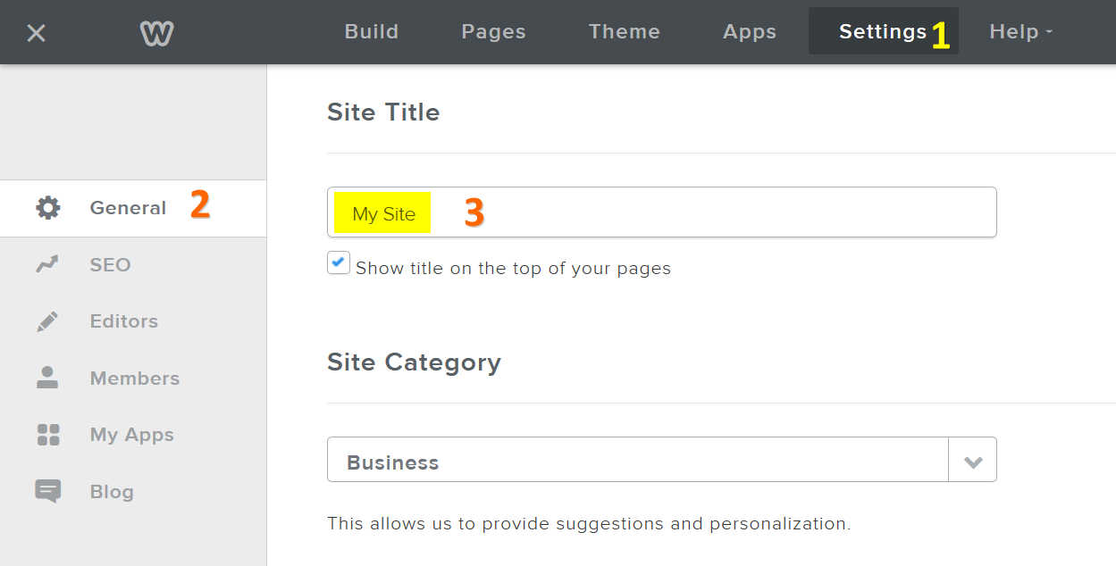Go to the Pages tab
Screen dimensions: 1116x566
pos(493,32)
